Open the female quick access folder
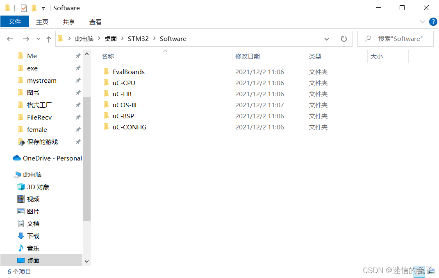 pyautogui.click(x=37, y=130)
